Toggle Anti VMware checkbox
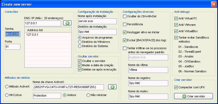 [176, 25]
